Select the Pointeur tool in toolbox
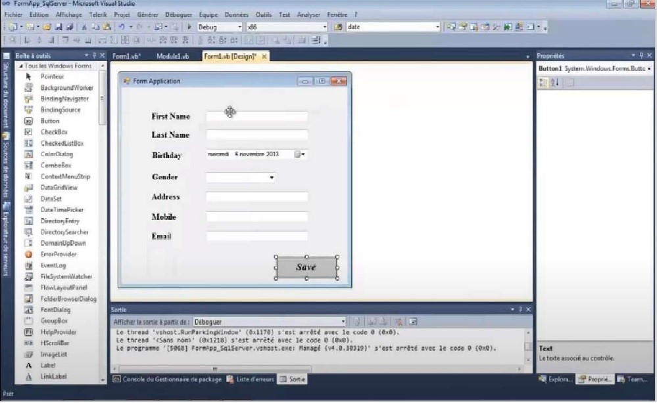The height and width of the screenshot is (403, 657). [x=52, y=77]
